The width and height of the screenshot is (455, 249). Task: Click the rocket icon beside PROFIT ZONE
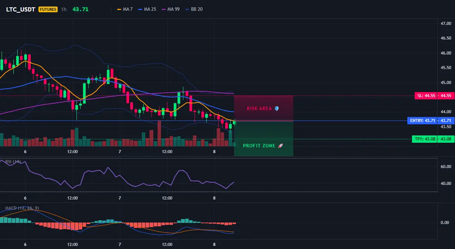pyautogui.click(x=280, y=145)
